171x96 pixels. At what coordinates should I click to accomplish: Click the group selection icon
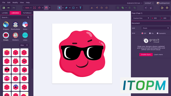coord(118,8)
